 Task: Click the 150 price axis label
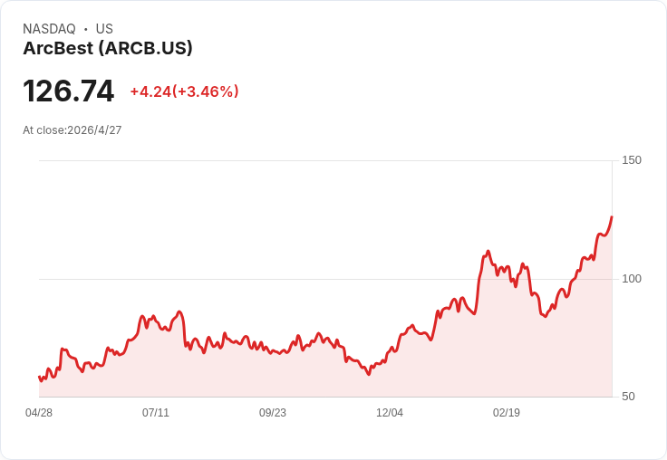pos(632,160)
